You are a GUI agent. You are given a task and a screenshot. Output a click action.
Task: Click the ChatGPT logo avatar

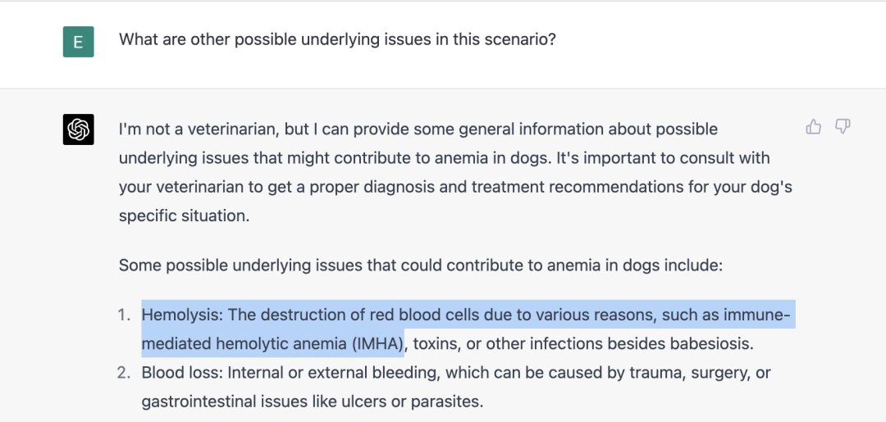pos(78,129)
